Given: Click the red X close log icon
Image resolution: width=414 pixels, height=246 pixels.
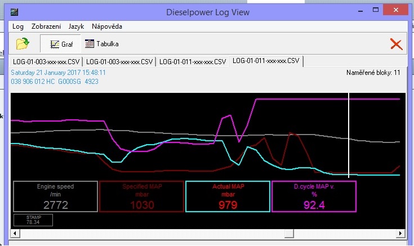Looking at the screenshot, I should click(396, 44).
